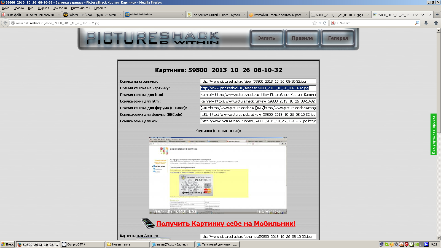Open a new tab with plus button

coord(437,15)
